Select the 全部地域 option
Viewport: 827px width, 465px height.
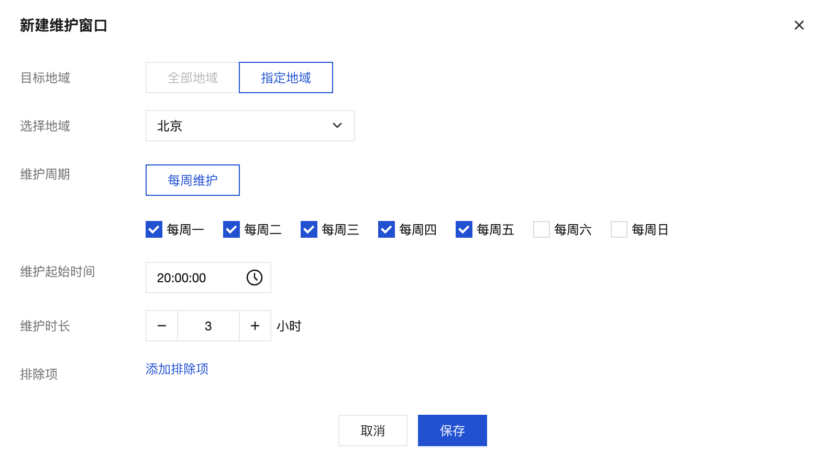click(192, 77)
